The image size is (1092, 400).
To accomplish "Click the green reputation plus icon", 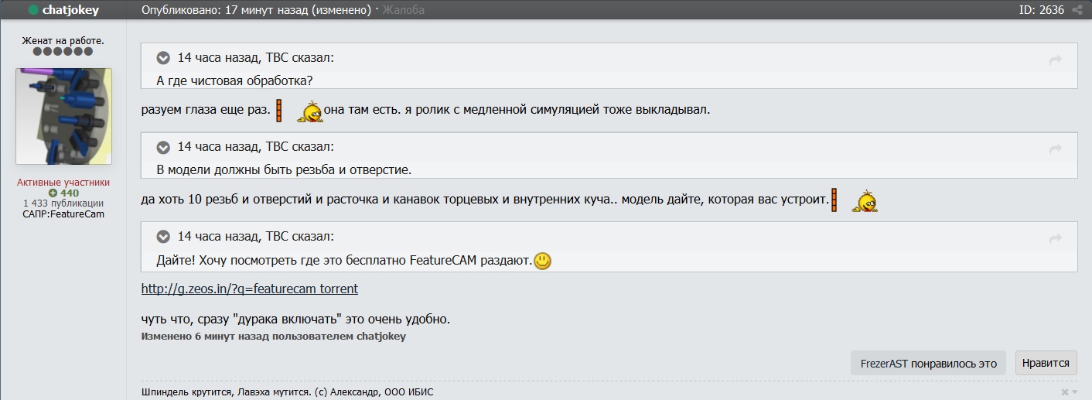I will [53, 193].
